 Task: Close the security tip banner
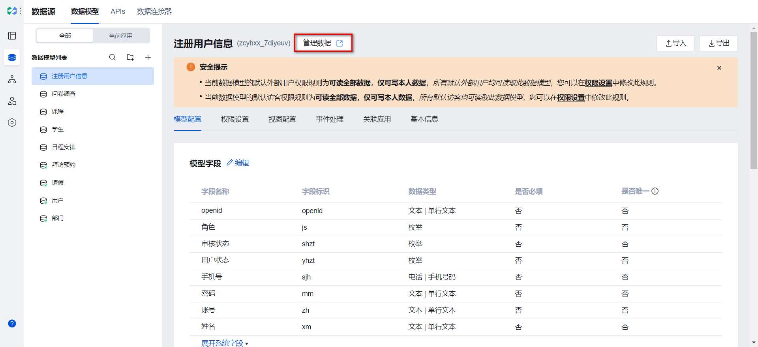click(719, 68)
